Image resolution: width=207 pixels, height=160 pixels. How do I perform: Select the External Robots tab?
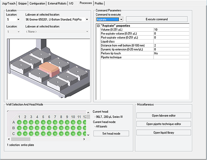coord(58,3)
